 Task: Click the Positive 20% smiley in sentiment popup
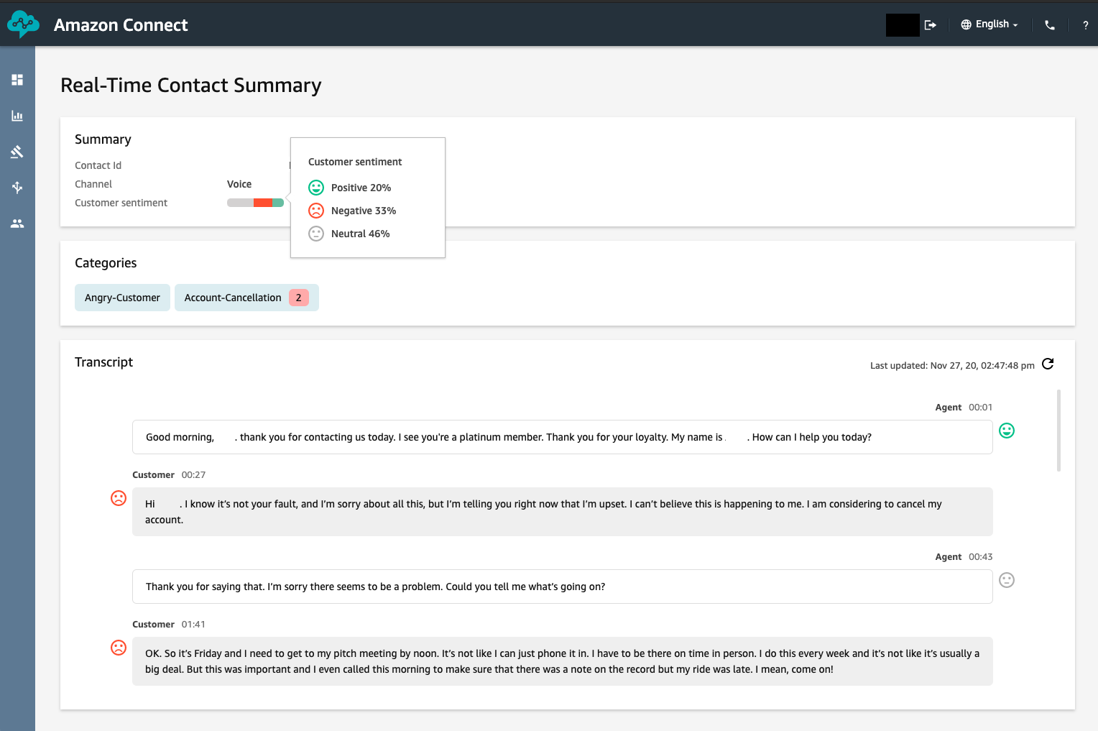point(316,187)
